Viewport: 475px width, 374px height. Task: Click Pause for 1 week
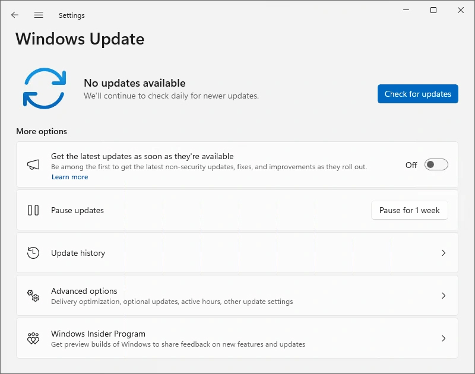tap(410, 210)
